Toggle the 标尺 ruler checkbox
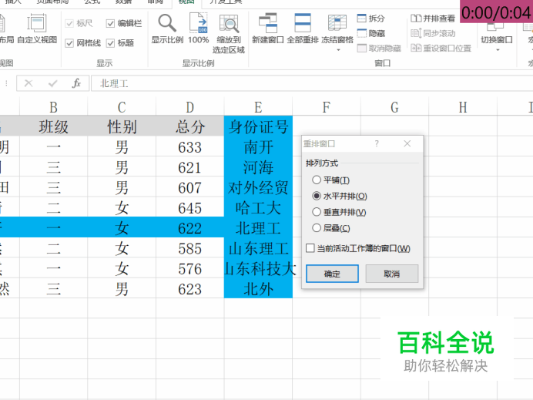Image resolution: width=533 pixels, height=400 pixels. [x=69, y=23]
